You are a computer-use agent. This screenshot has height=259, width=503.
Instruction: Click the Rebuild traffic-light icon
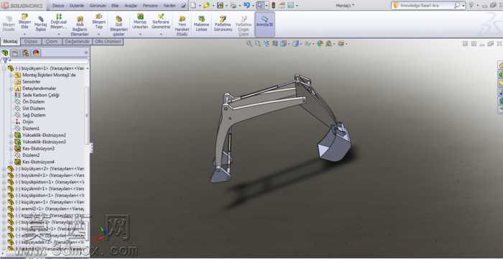(273, 6)
